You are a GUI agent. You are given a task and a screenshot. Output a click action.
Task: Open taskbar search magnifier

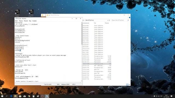click(7, 96)
